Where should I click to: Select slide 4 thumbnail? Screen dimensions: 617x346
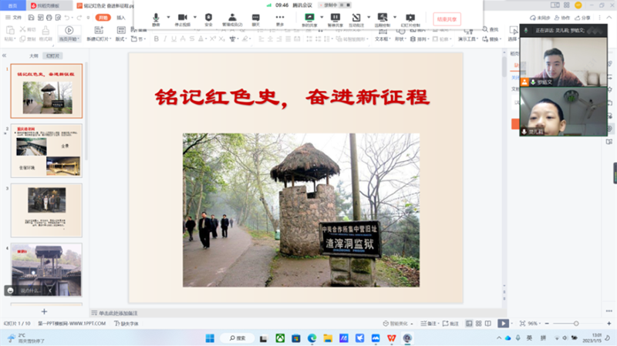point(46,270)
